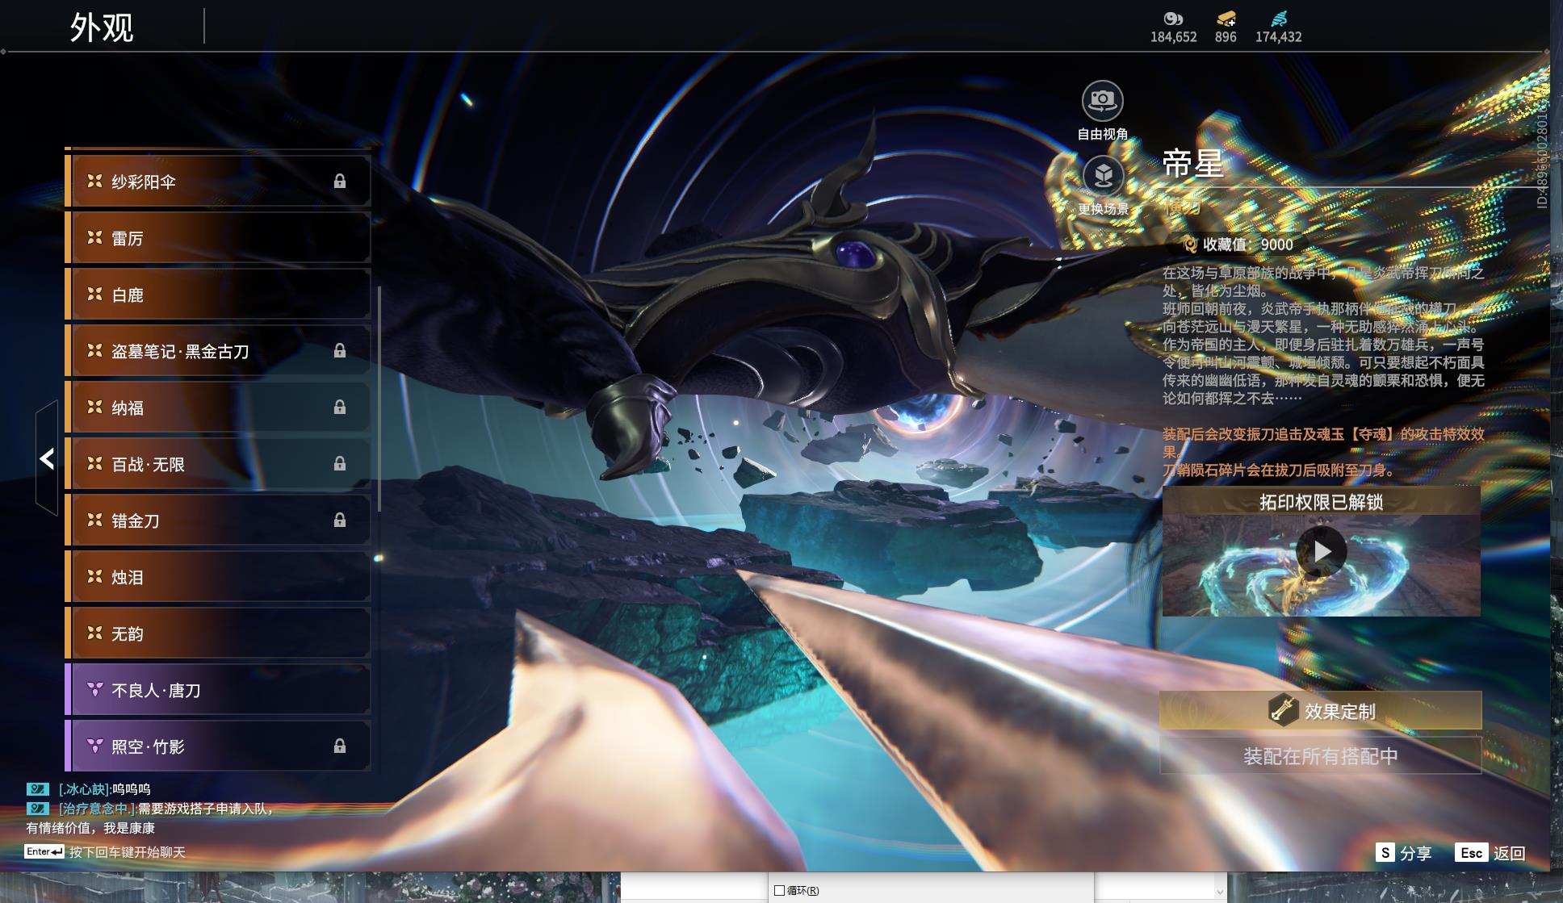Choose the 错金刀 skin row
1563x903 pixels.
218,520
